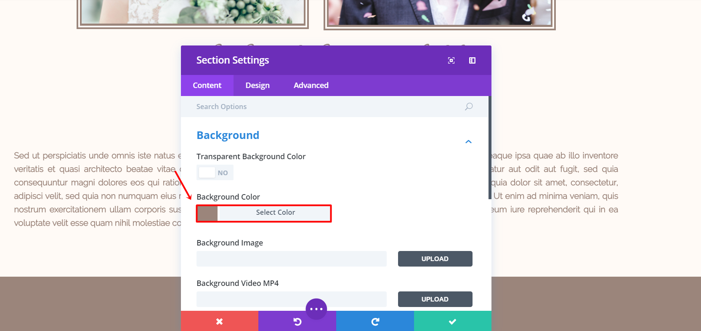Open the Design tab

[258, 85]
